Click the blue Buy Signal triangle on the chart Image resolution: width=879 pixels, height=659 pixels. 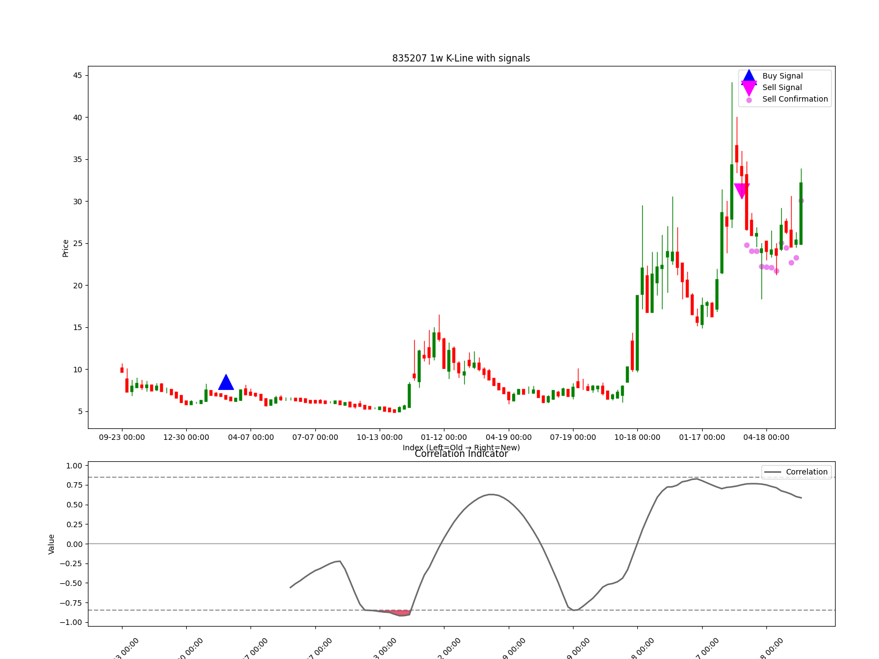(226, 382)
